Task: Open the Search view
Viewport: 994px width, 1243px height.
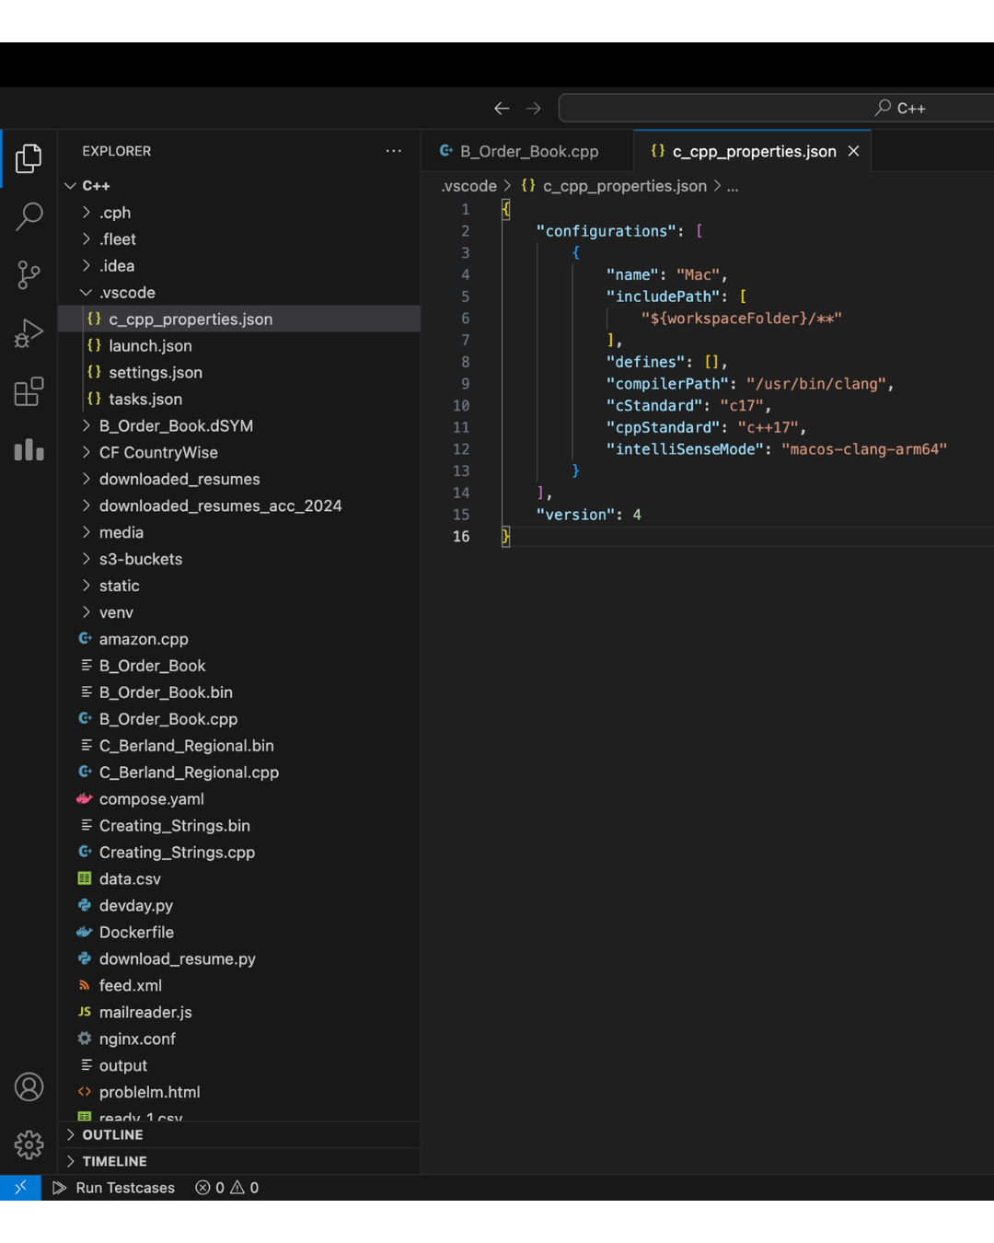Action: click(x=29, y=216)
